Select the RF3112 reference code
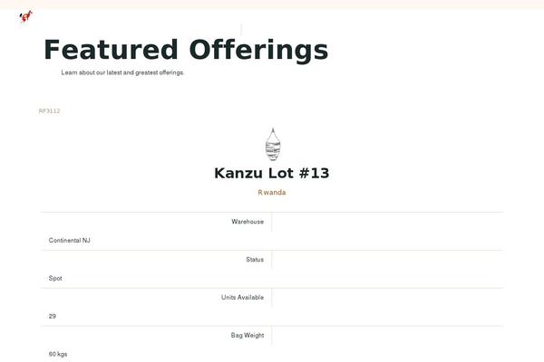Viewport: 544px width, 362px height. 49,110
